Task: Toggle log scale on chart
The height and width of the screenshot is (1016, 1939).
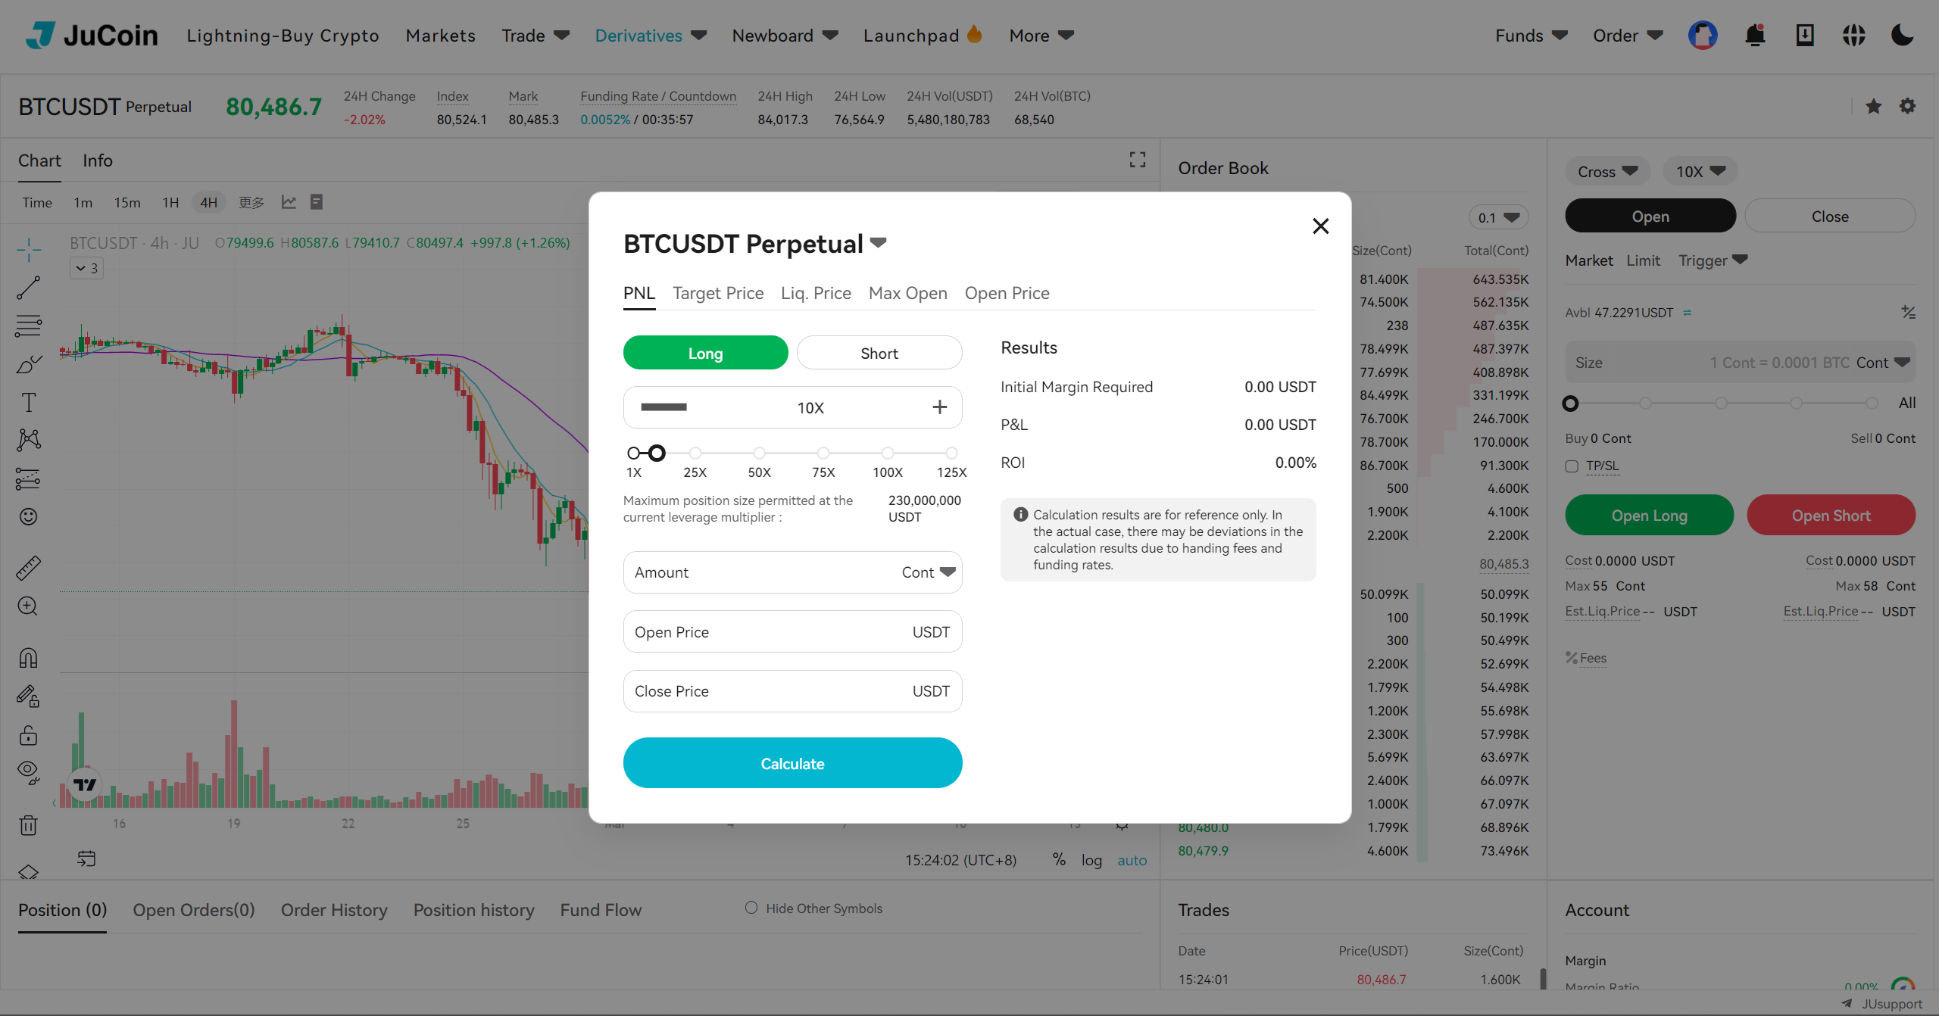Action: 1091,860
